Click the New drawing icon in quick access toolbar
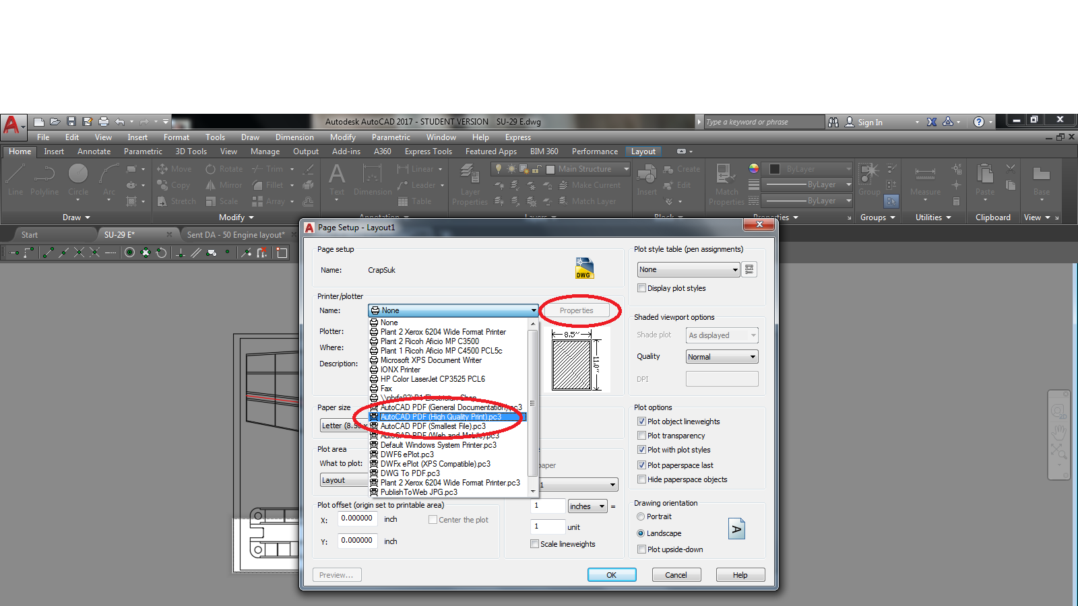Viewport: 1078px width, 606px height. tap(39, 122)
